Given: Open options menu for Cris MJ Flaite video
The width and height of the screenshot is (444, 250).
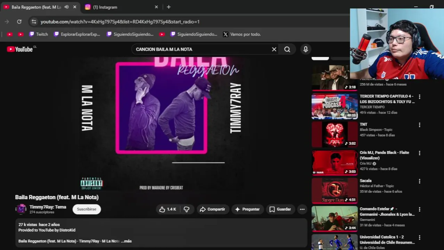Looking at the screenshot, I should 419,153.
